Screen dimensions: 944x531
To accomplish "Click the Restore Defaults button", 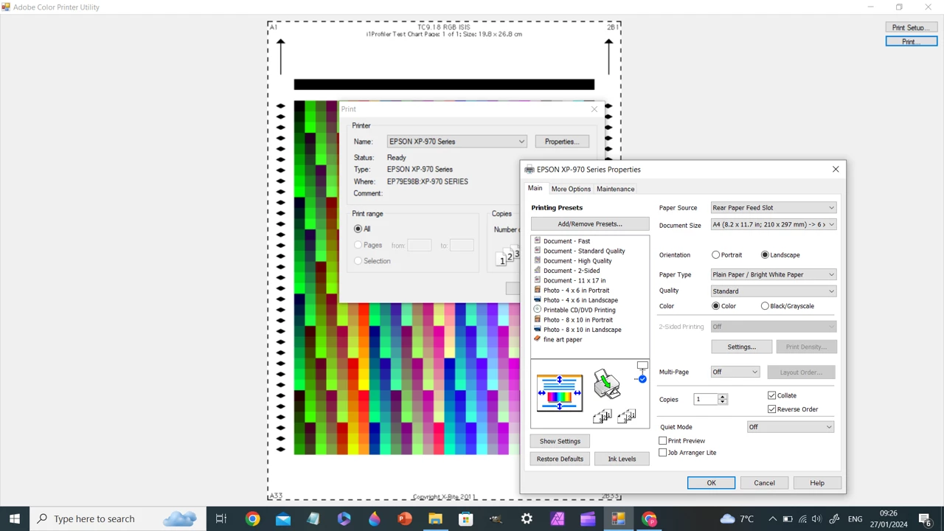I will [560, 459].
